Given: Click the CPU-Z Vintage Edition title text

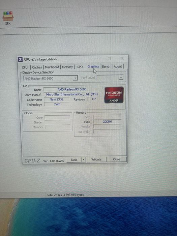Looking at the screenshot, I should pyautogui.click(x=40, y=59).
